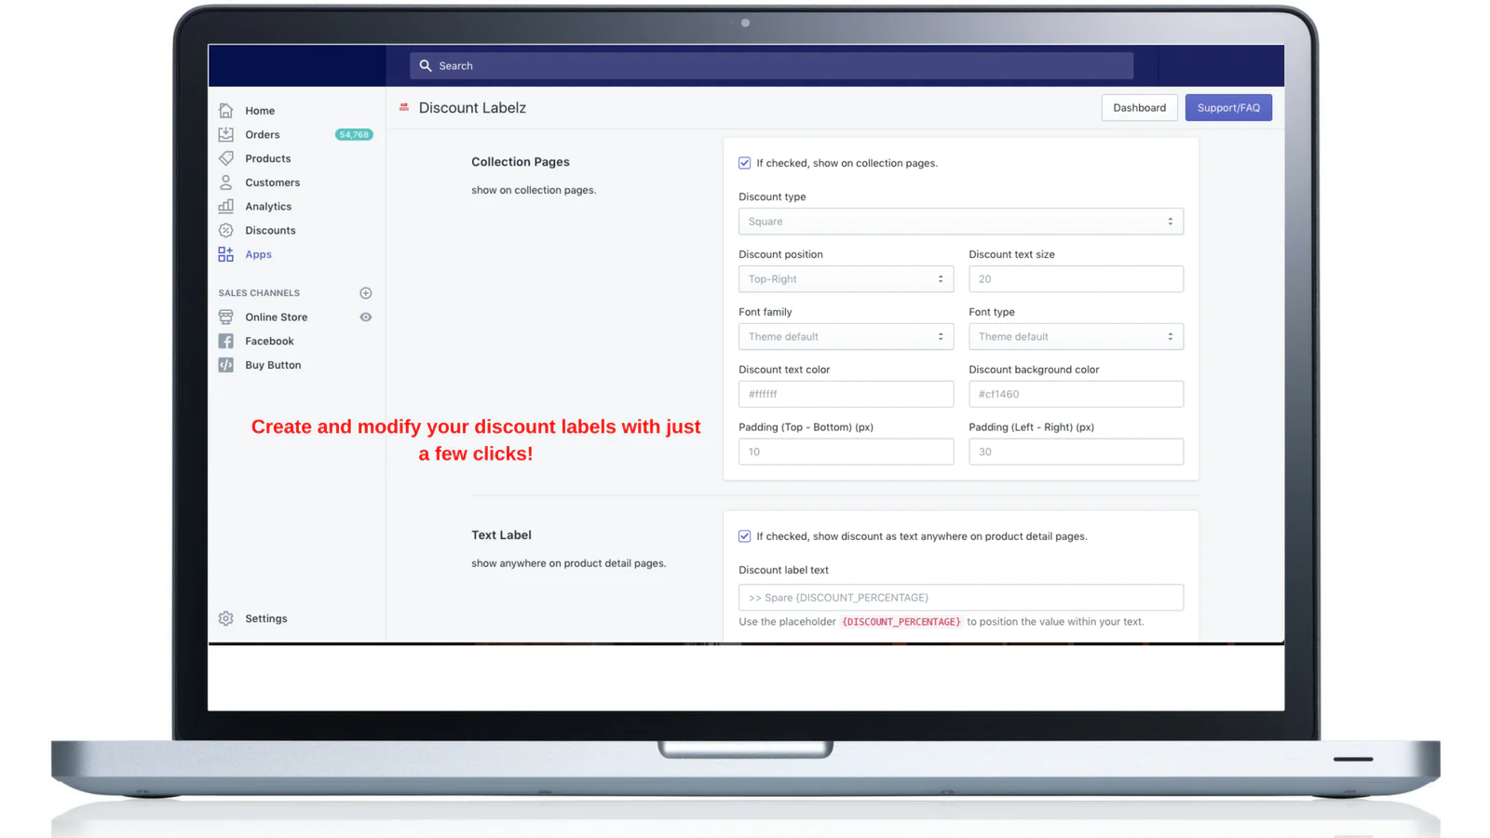Open Discounts in the sidebar
The height and width of the screenshot is (838, 1490).
coord(270,231)
